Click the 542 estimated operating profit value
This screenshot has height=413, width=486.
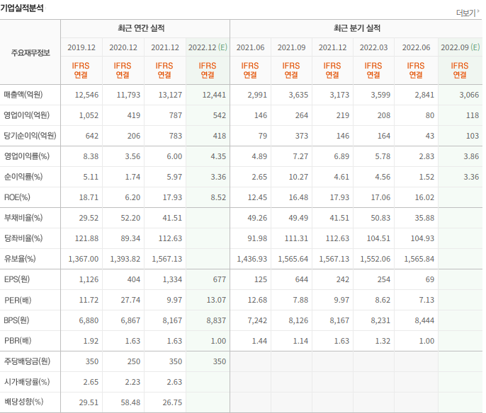[220, 115]
